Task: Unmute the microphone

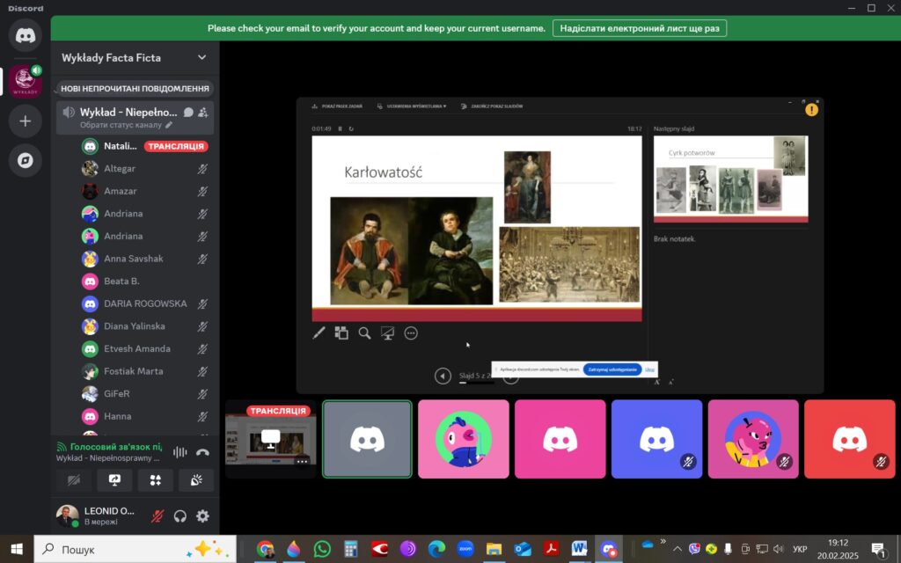Action: tap(157, 516)
